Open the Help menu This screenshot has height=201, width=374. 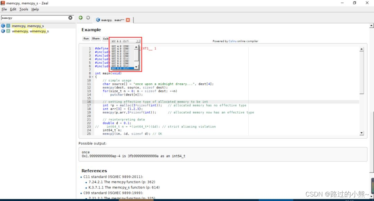coord(35,9)
